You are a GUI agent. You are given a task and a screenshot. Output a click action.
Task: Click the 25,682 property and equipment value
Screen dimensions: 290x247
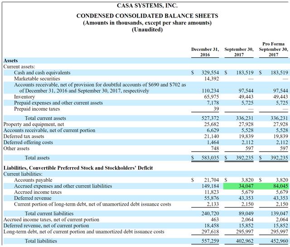coord(212,124)
